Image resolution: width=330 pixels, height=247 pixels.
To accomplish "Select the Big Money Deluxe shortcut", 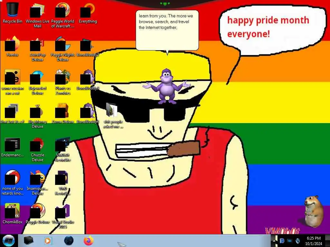I will pos(37,115).
